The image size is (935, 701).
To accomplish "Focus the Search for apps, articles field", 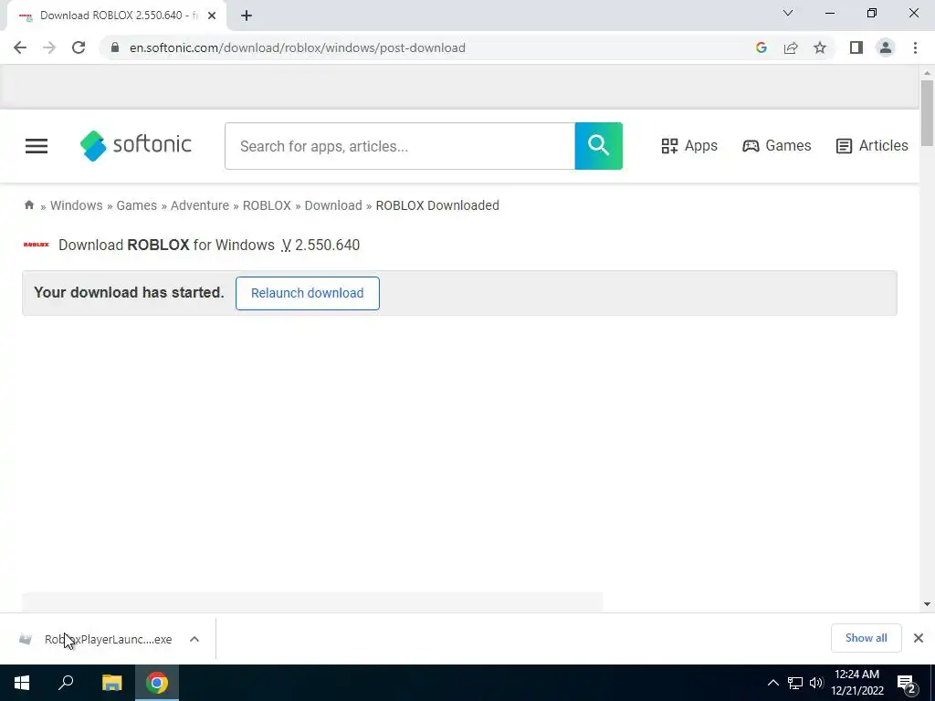I will 400,146.
